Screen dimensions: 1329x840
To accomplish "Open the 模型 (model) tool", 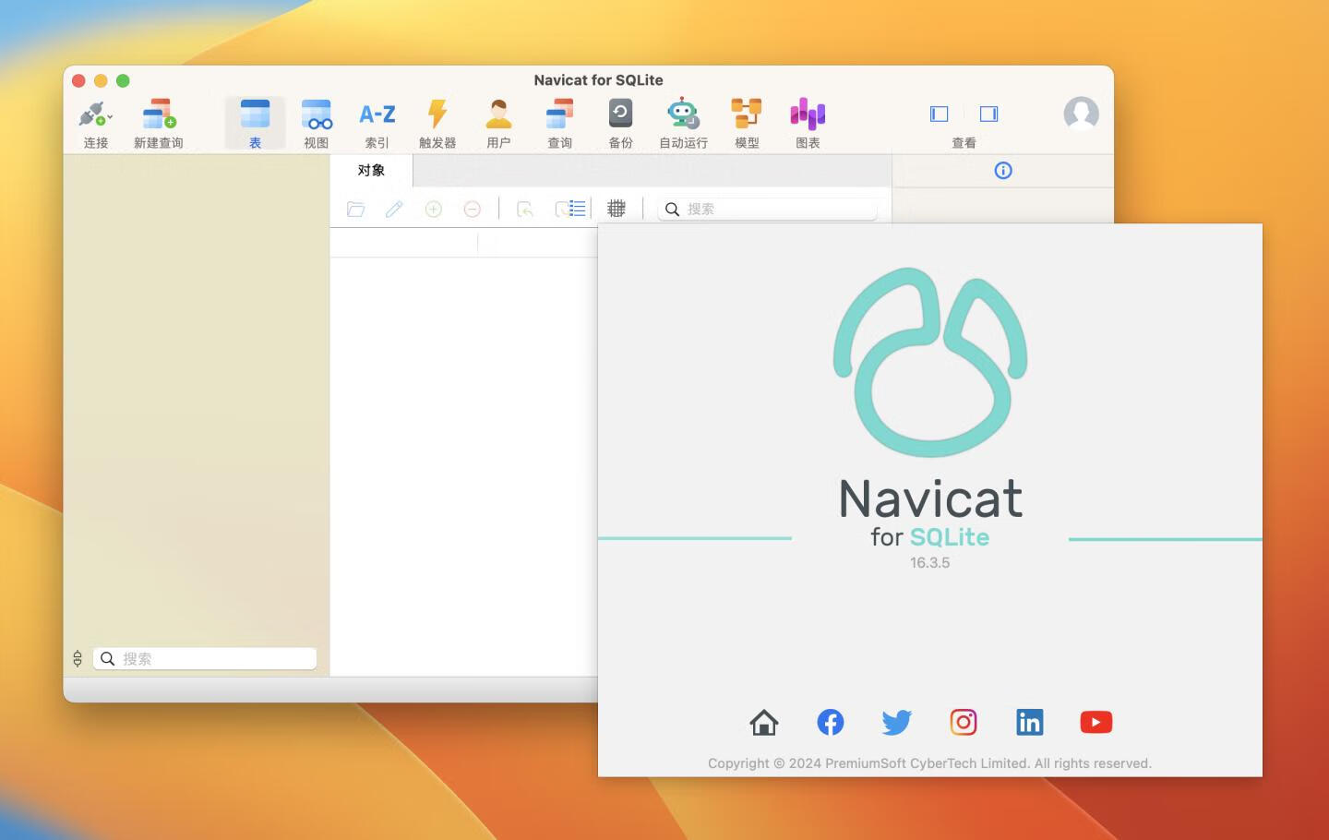I will (746, 121).
